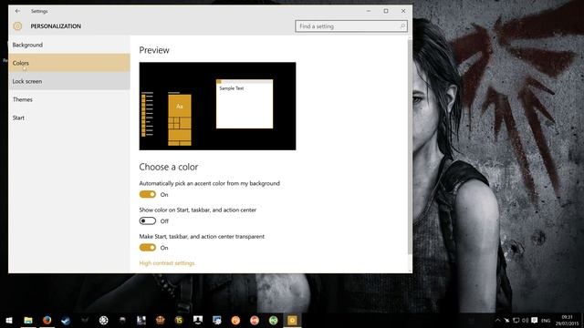Open Steam from the taskbar
584x328 pixels.
click(x=66, y=320)
